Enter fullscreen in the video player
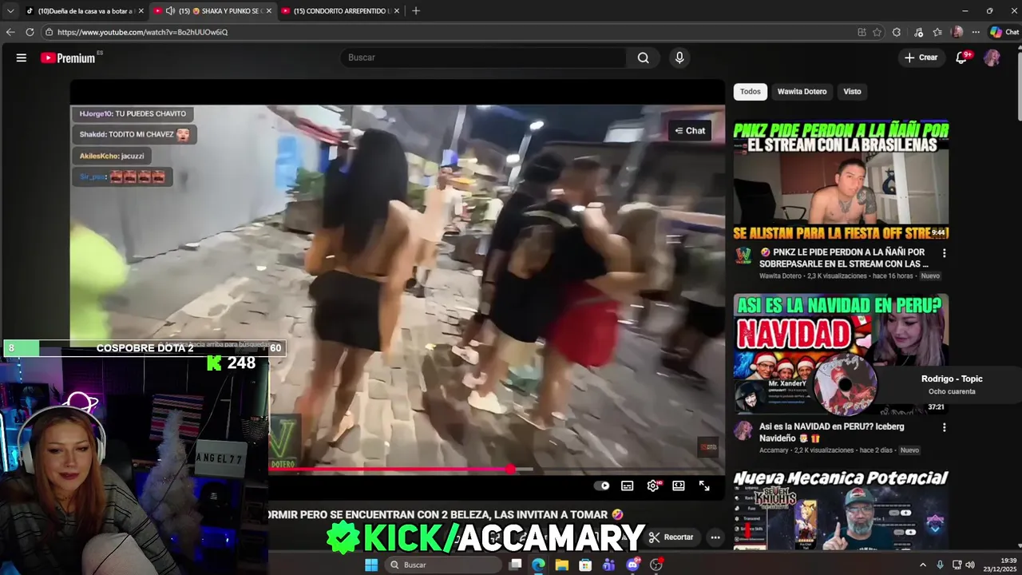This screenshot has width=1022, height=575. (x=704, y=486)
